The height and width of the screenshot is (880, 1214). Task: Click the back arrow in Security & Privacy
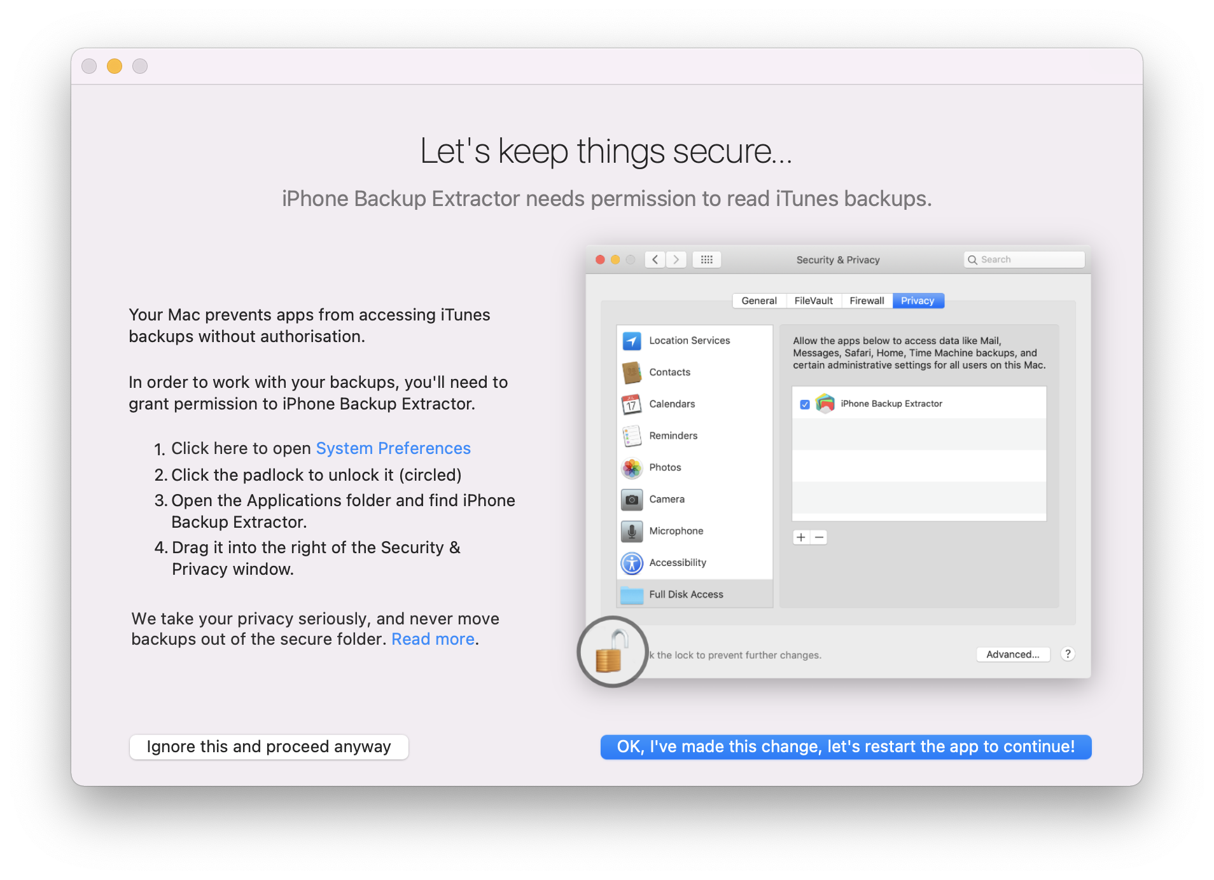pyautogui.click(x=655, y=259)
